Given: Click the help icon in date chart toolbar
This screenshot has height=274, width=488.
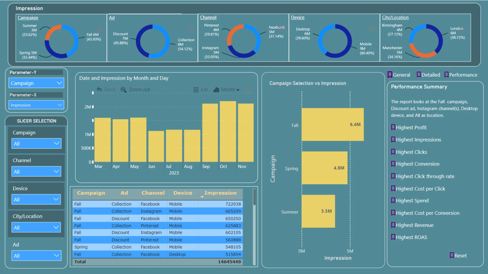Looking at the screenshot, I should (x=248, y=90).
